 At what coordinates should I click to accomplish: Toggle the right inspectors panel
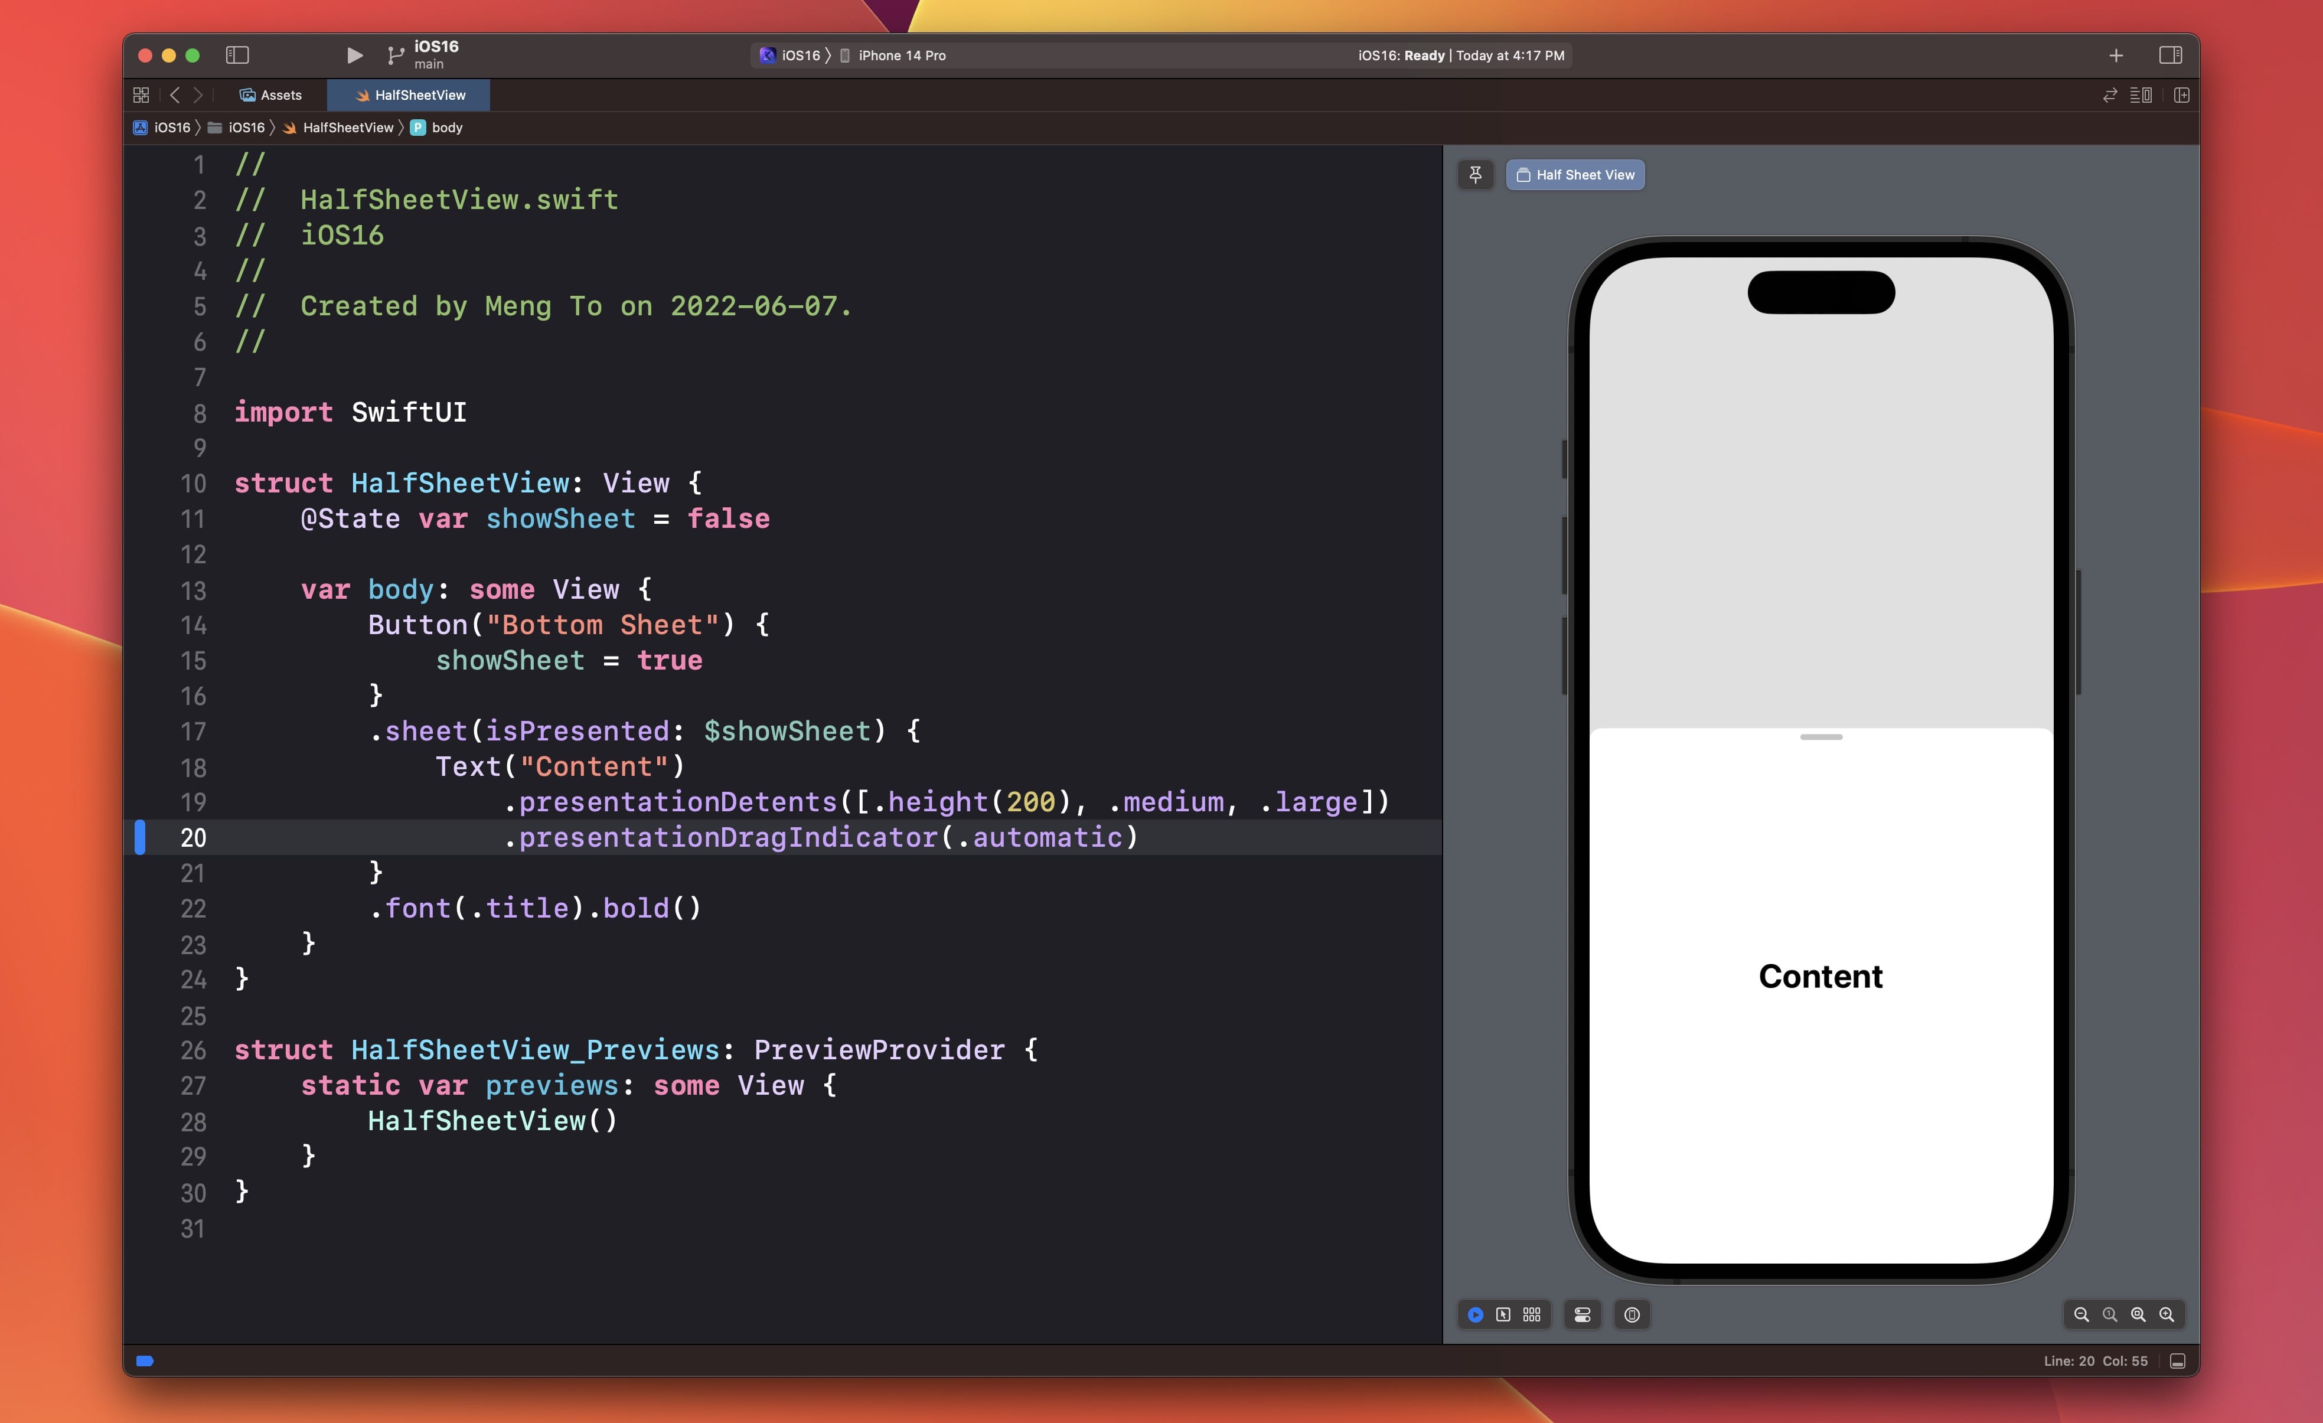[x=2170, y=56]
